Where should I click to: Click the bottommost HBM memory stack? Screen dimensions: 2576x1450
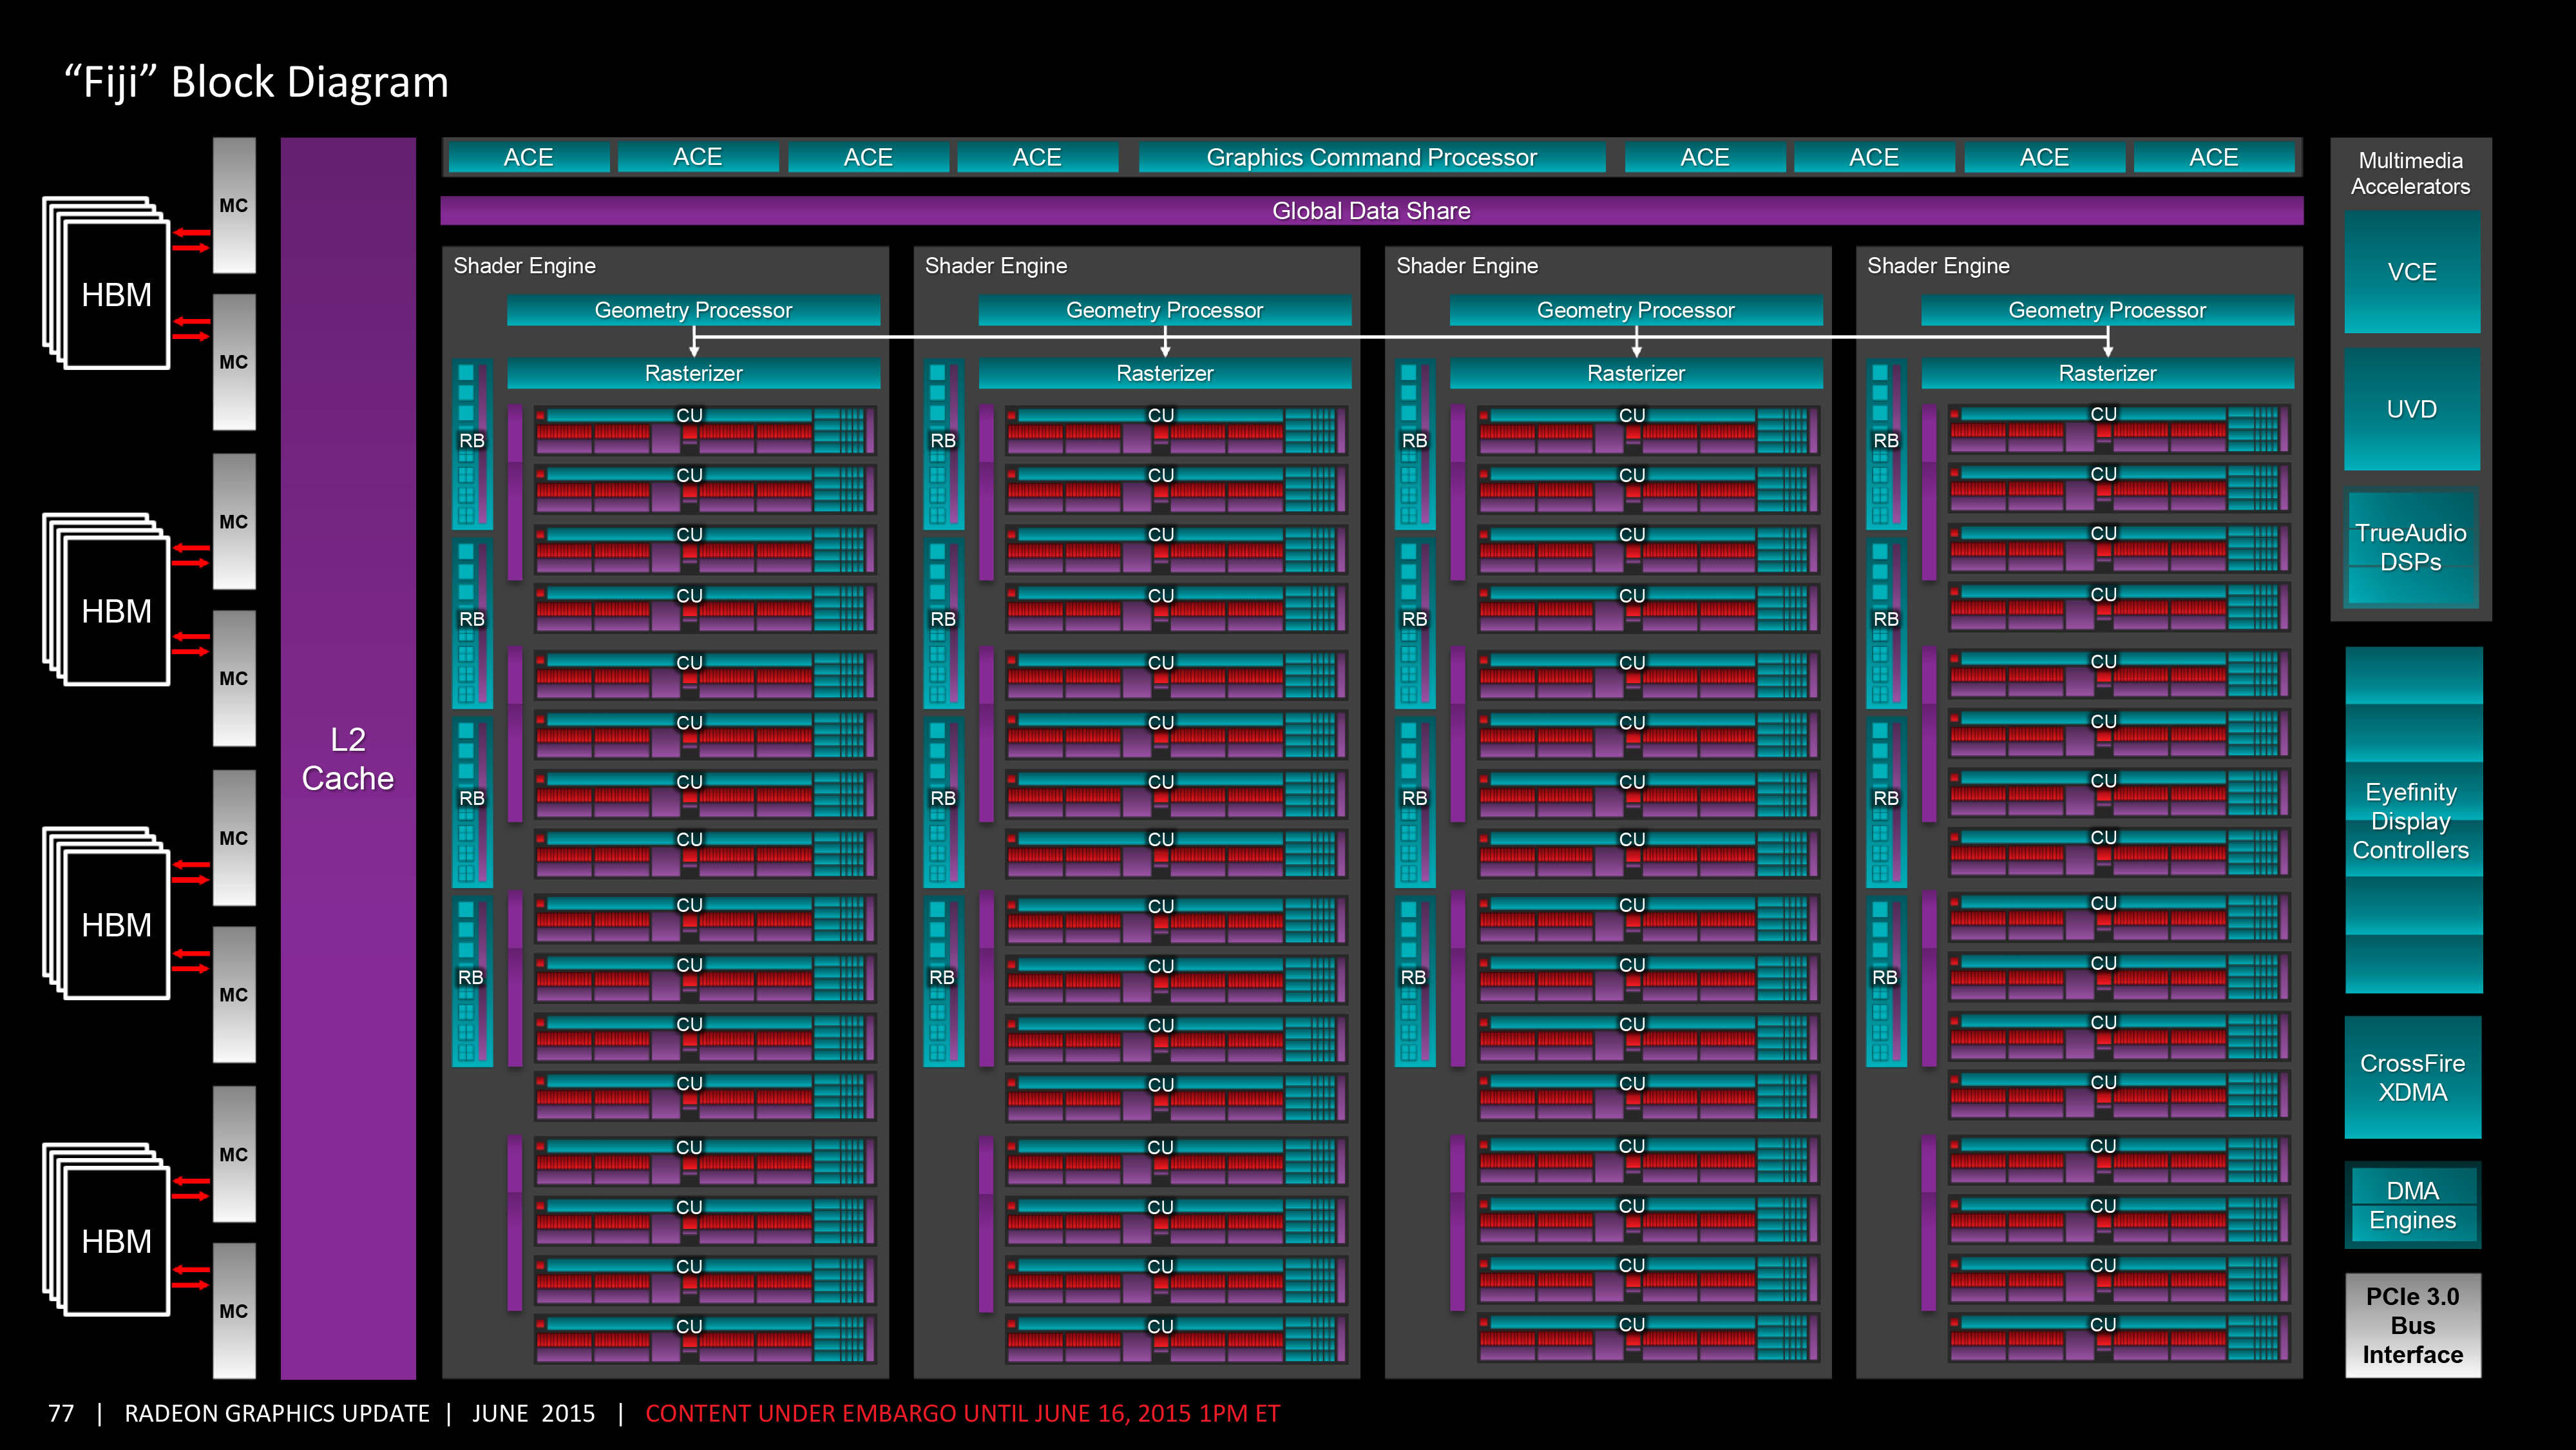tap(116, 1241)
